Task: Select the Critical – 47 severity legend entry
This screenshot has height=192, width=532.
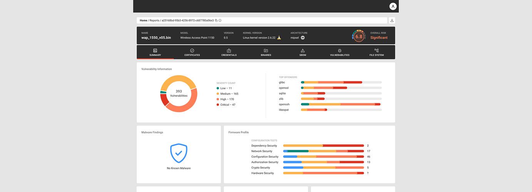Action: 226,105
